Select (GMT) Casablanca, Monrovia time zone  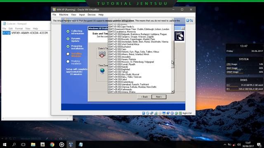point(139,32)
